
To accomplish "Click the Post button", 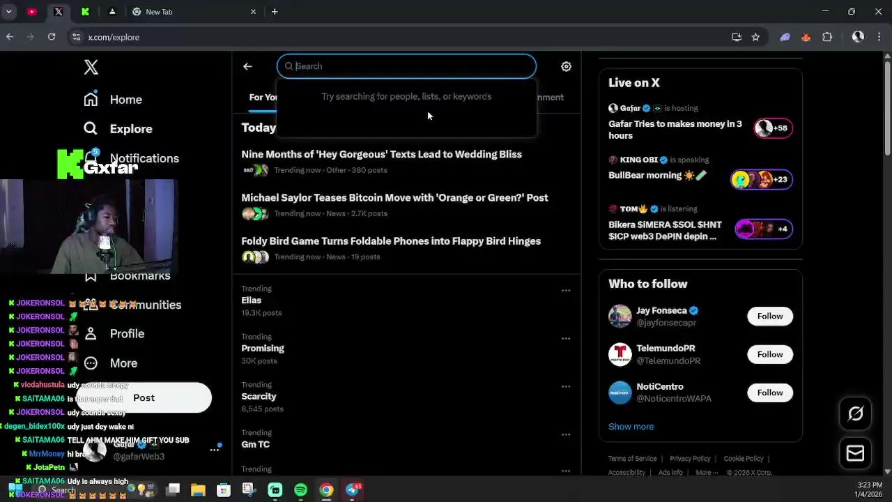I will pos(144,397).
